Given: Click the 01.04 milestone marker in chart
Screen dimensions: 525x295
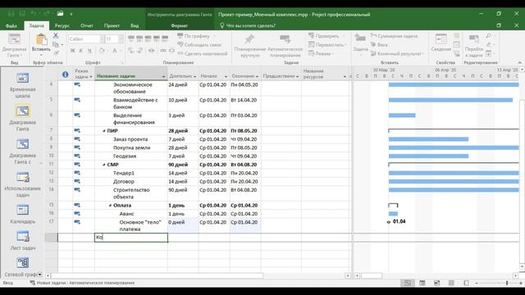Looking at the screenshot, I should [389, 222].
